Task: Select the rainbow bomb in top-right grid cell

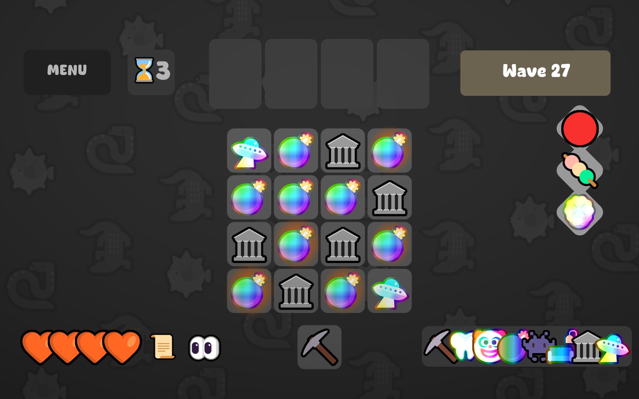Action: pos(389,151)
